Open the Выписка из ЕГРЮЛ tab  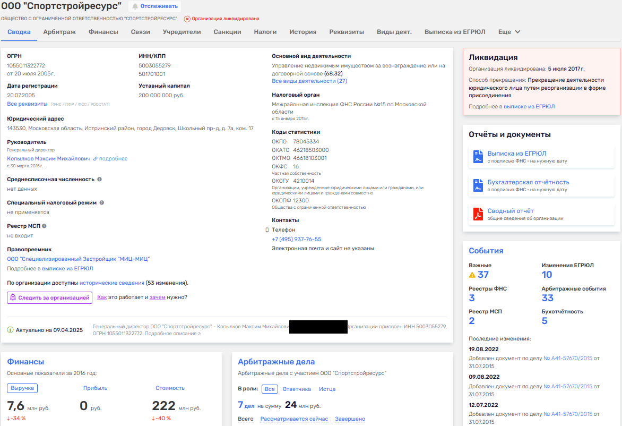click(x=455, y=32)
